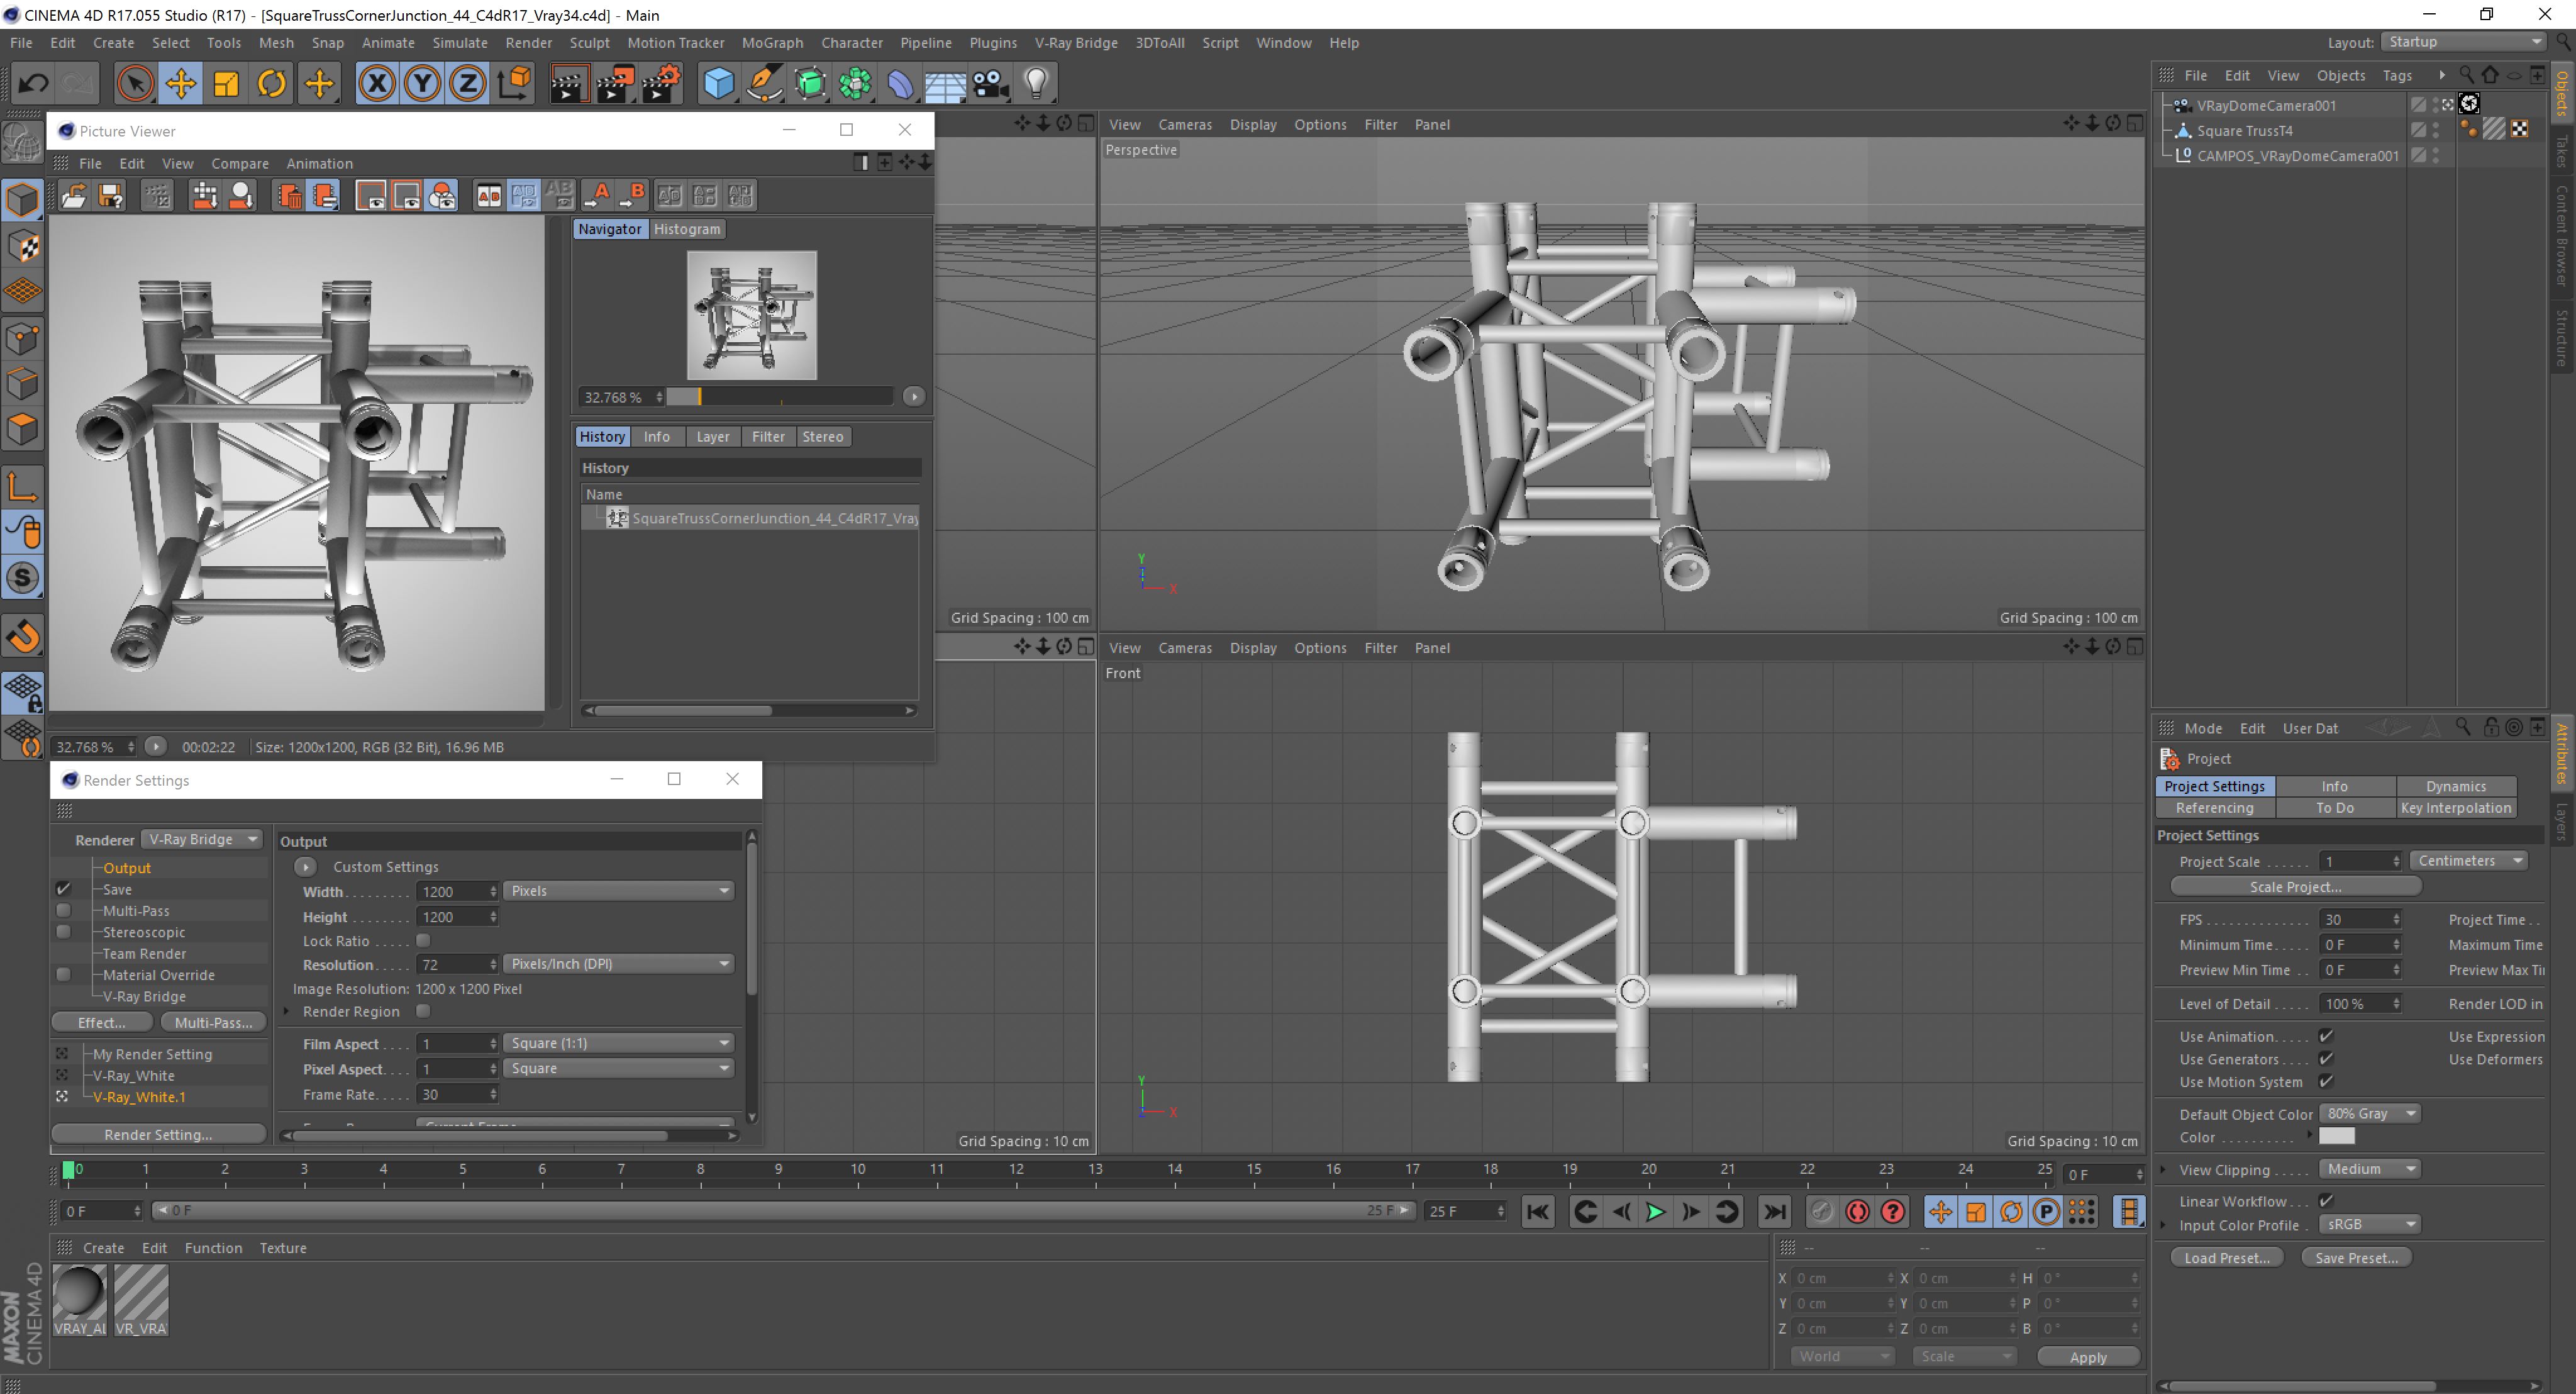Click the Default Object Color swatch

click(2336, 1137)
